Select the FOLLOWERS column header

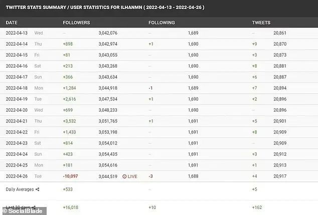point(76,22)
